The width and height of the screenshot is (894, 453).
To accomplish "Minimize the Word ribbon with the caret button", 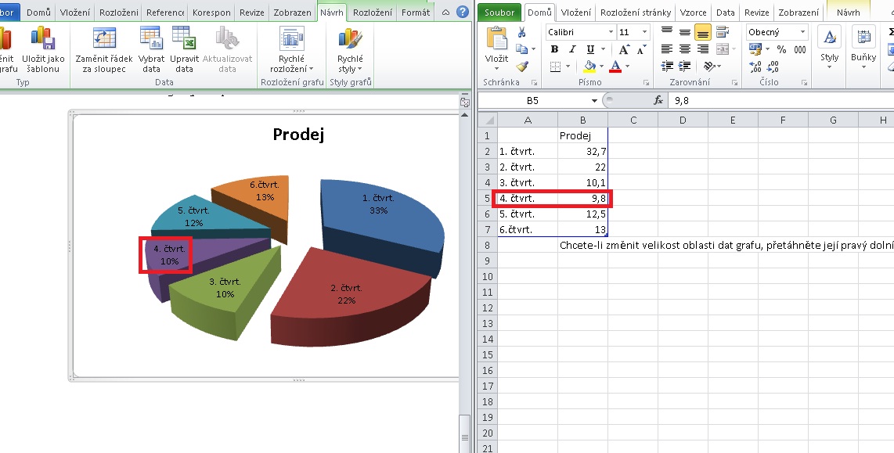I will click(446, 12).
